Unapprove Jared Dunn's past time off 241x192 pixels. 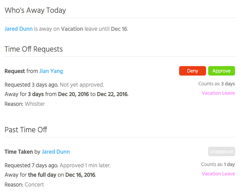pos(221,152)
